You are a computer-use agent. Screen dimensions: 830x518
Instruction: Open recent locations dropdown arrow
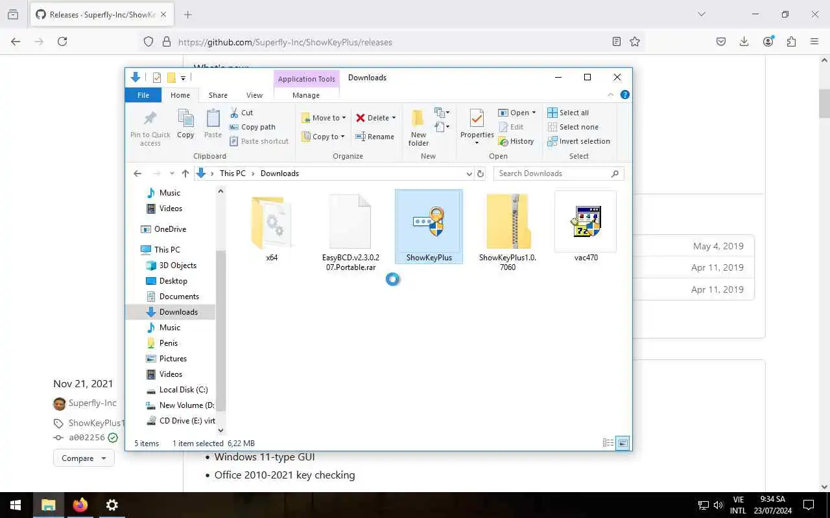(172, 174)
